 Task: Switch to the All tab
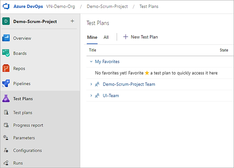coord(106,37)
